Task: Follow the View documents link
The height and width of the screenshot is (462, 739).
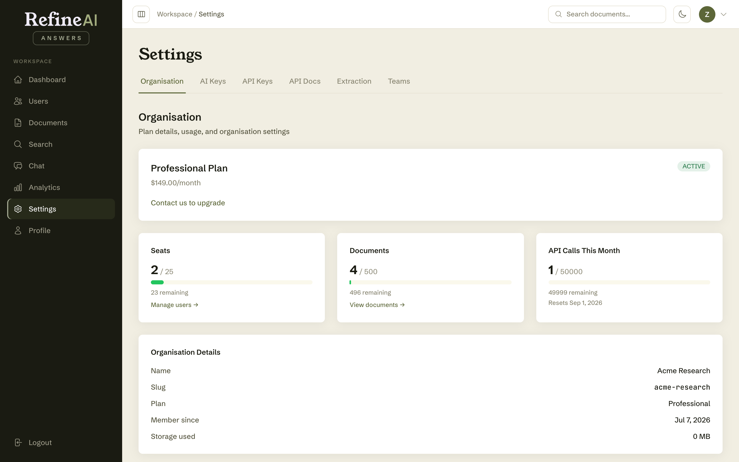Action: pyautogui.click(x=377, y=305)
